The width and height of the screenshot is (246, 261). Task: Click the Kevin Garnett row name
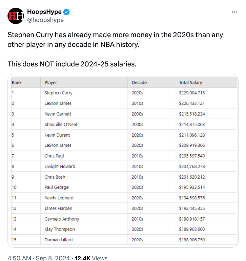click(58, 114)
